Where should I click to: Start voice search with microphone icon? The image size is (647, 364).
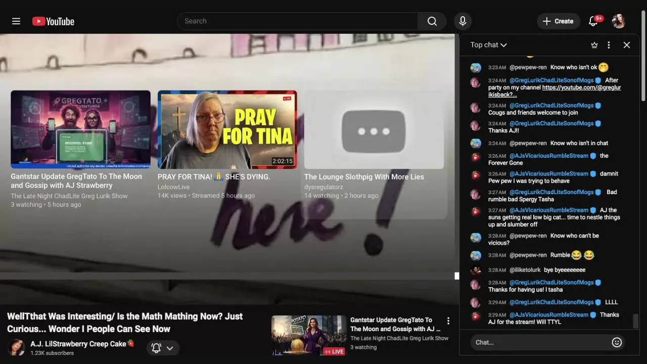tap(462, 21)
